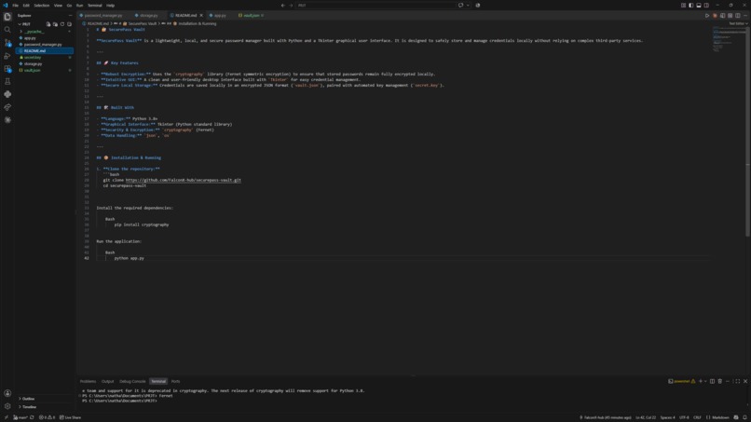Screen dimensions: 751x422
Task: Switch to the vault.json tab
Action: click(x=251, y=15)
